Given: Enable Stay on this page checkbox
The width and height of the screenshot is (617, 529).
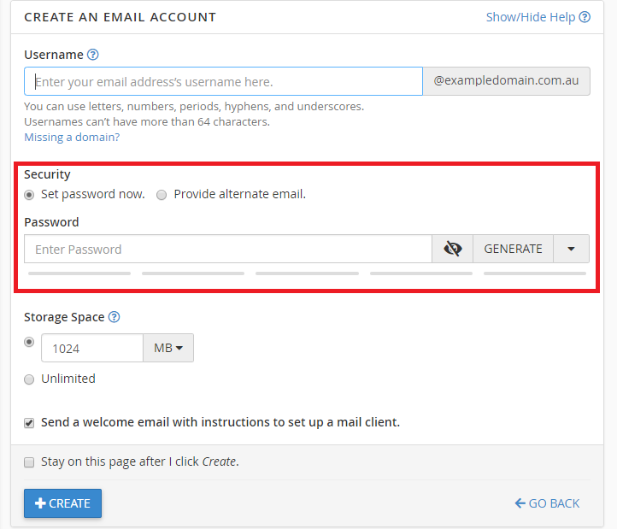Looking at the screenshot, I should coord(30,462).
